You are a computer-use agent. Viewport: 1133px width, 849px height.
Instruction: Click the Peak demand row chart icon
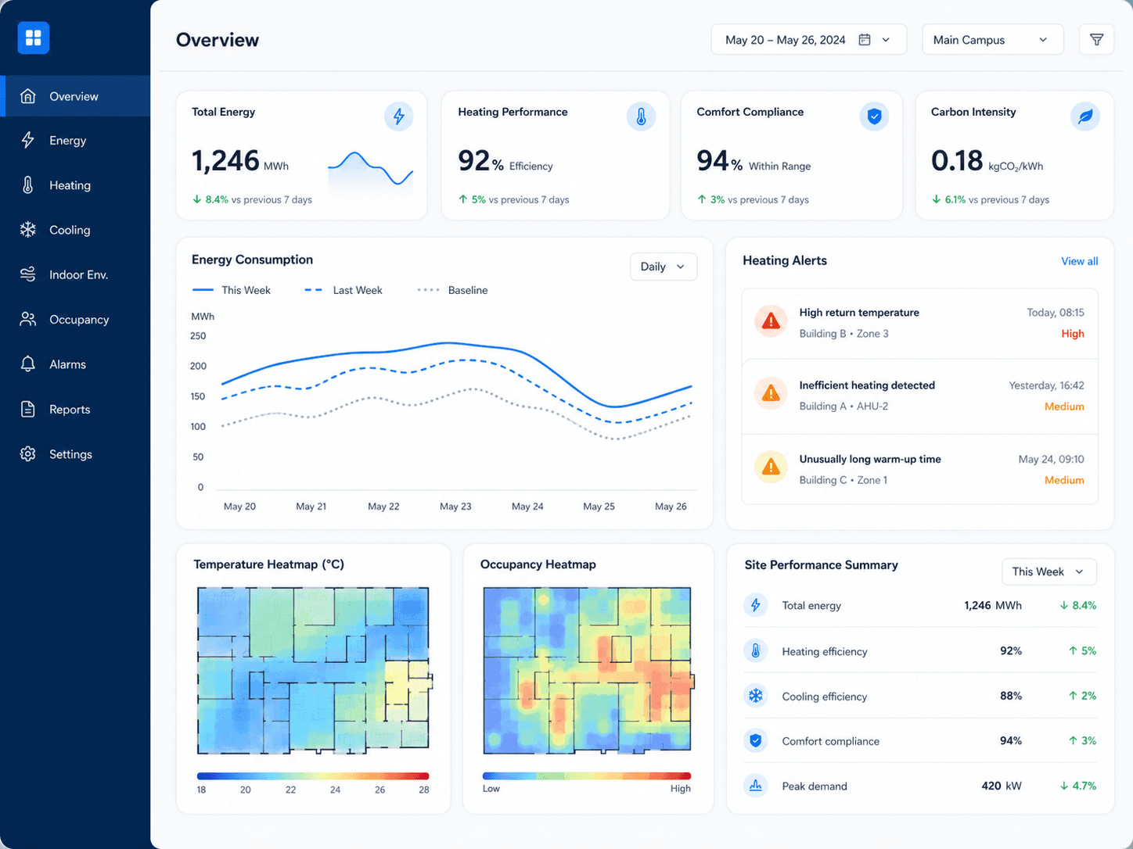click(756, 786)
